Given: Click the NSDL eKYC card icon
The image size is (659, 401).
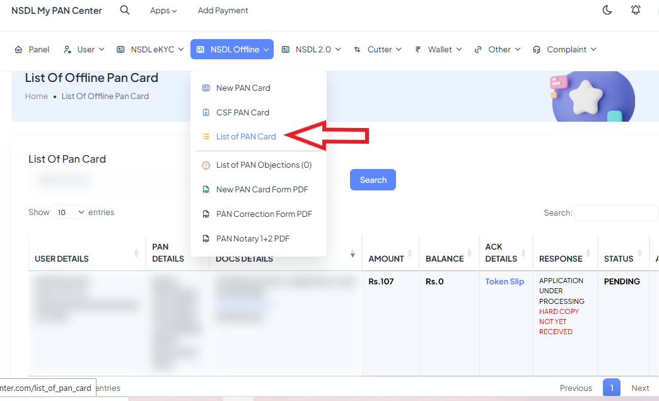Looking at the screenshot, I should pos(120,50).
